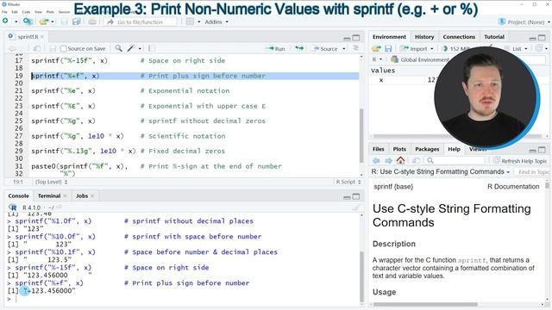Click the Code Tools magic wand icon

tap(131, 48)
